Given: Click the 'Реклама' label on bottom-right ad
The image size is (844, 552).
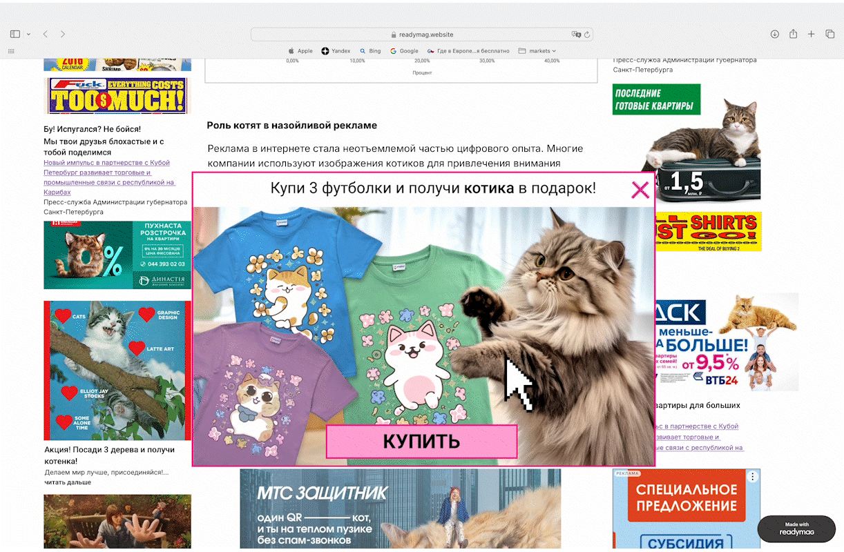Looking at the screenshot, I should tap(628, 473).
